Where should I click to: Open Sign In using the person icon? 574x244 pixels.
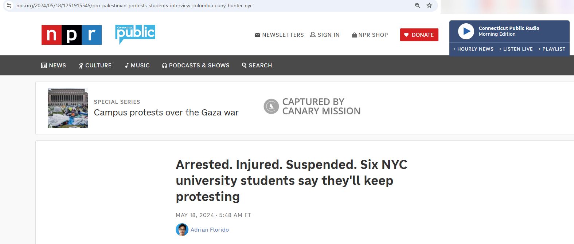(312, 35)
